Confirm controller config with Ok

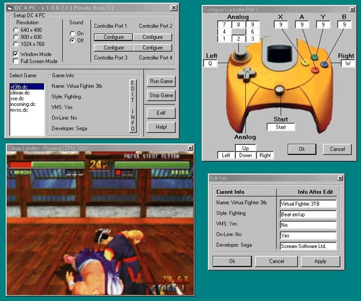[302, 149]
